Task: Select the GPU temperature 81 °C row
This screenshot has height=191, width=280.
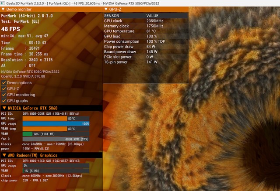Action: (146, 31)
